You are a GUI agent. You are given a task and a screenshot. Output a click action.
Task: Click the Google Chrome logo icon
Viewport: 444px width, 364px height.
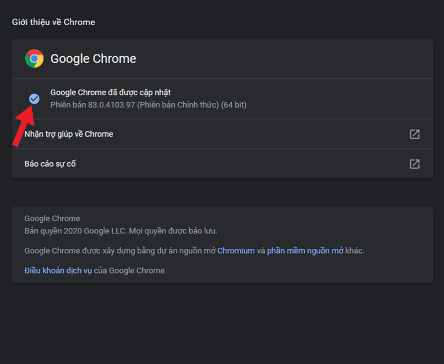[34, 58]
